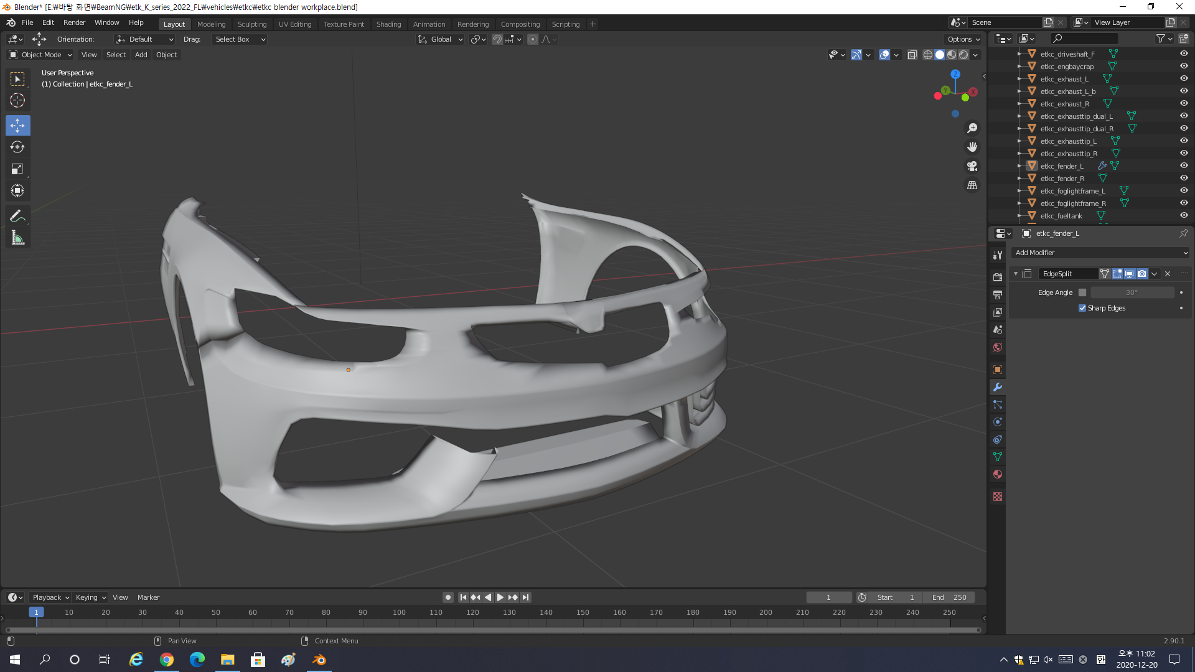Open the Render properties tab icon
The height and width of the screenshot is (672, 1195).
[998, 277]
